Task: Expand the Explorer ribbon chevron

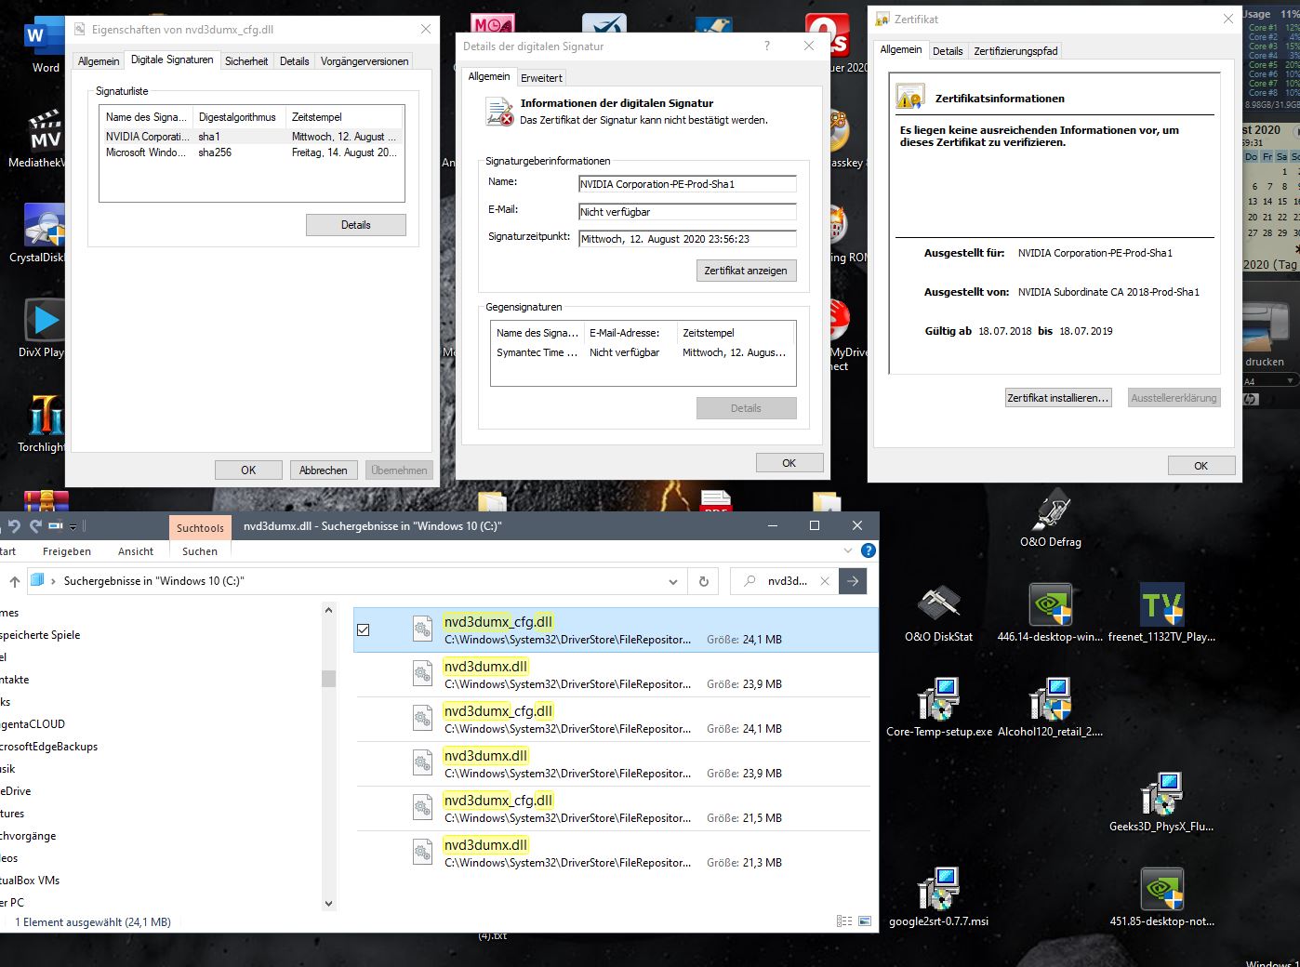Action: click(x=848, y=550)
